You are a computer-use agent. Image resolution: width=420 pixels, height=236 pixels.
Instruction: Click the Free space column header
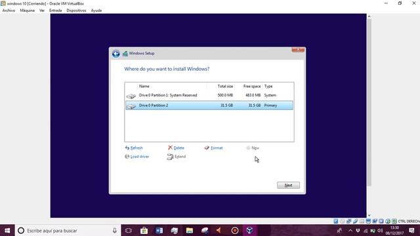[x=252, y=86]
